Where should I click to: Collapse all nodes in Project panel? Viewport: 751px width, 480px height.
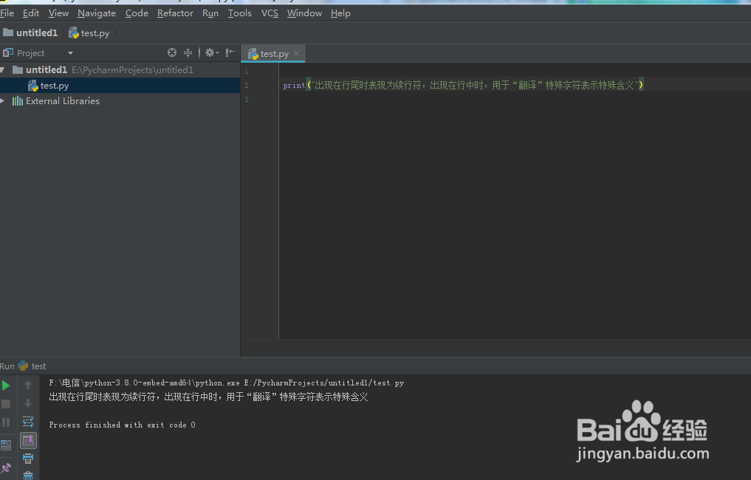click(188, 52)
